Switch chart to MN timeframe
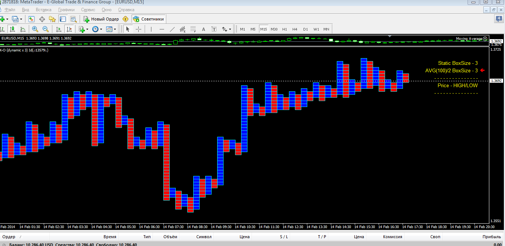Screen dimensions: 505x246 [326, 29]
